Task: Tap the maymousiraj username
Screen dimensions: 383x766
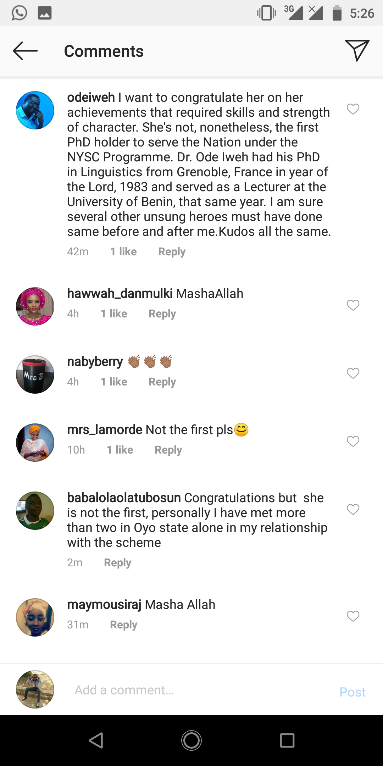Action: 104,605
